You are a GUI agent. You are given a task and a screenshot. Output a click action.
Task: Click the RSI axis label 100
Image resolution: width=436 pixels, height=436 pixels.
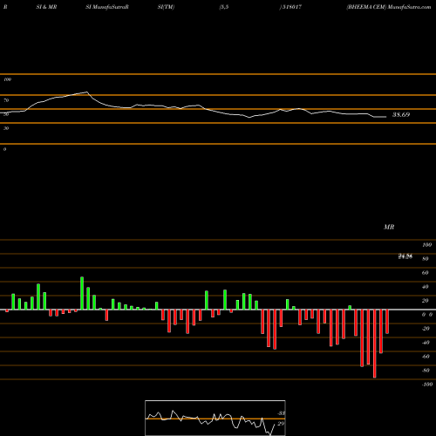pos(7,79)
